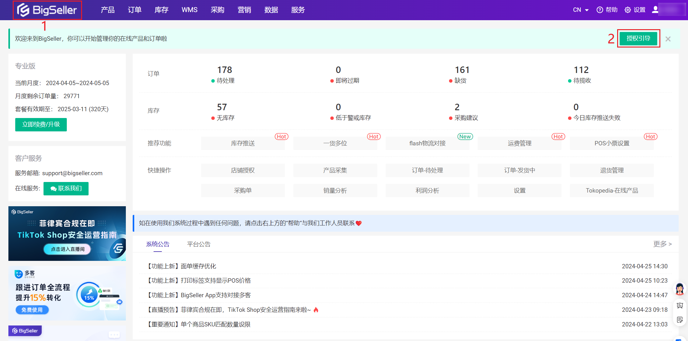Open the POS小票设置 feature

coord(612,143)
